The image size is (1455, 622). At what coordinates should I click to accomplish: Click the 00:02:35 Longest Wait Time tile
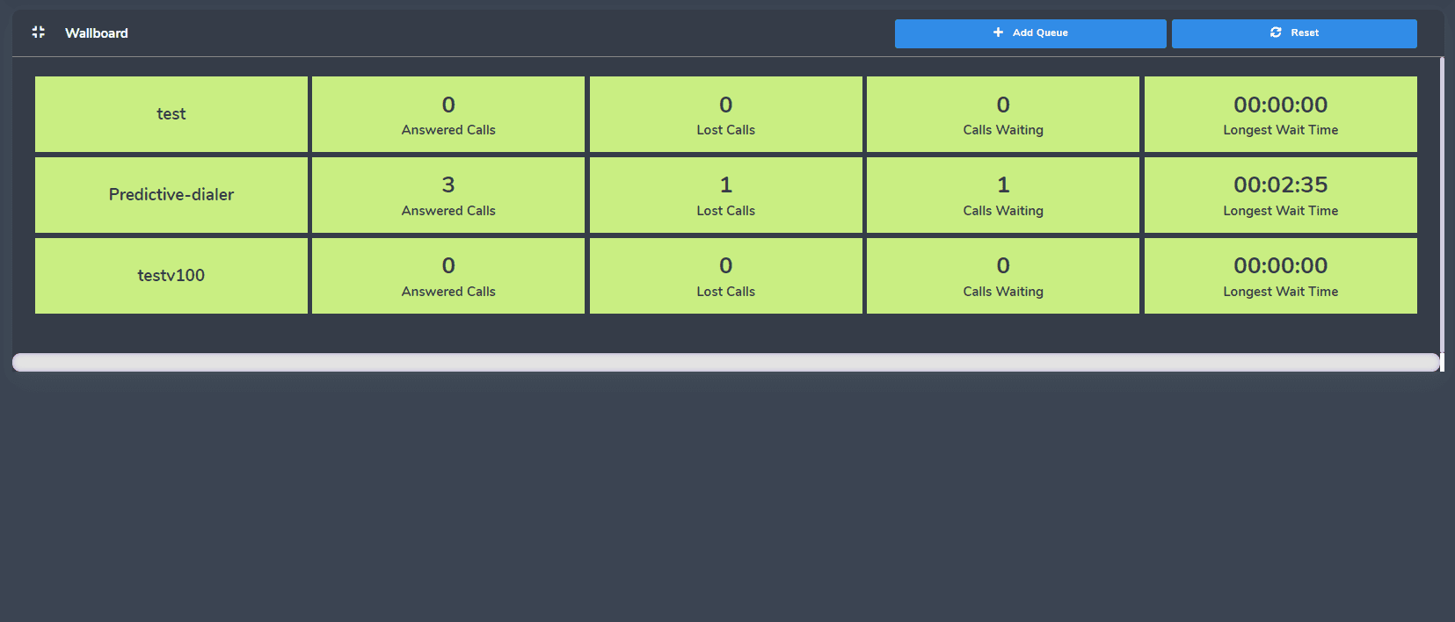[x=1281, y=195]
